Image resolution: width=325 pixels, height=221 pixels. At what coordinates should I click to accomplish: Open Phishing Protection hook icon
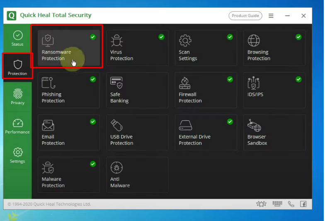click(x=49, y=83)
